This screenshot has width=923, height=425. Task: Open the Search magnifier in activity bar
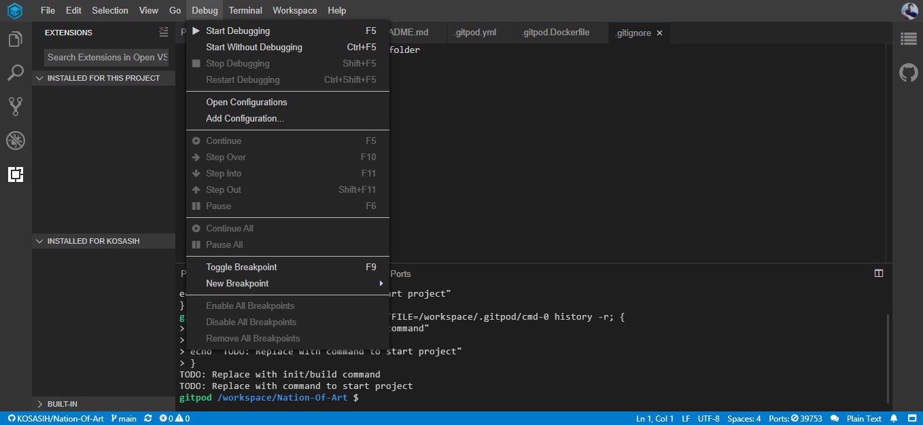15,72
